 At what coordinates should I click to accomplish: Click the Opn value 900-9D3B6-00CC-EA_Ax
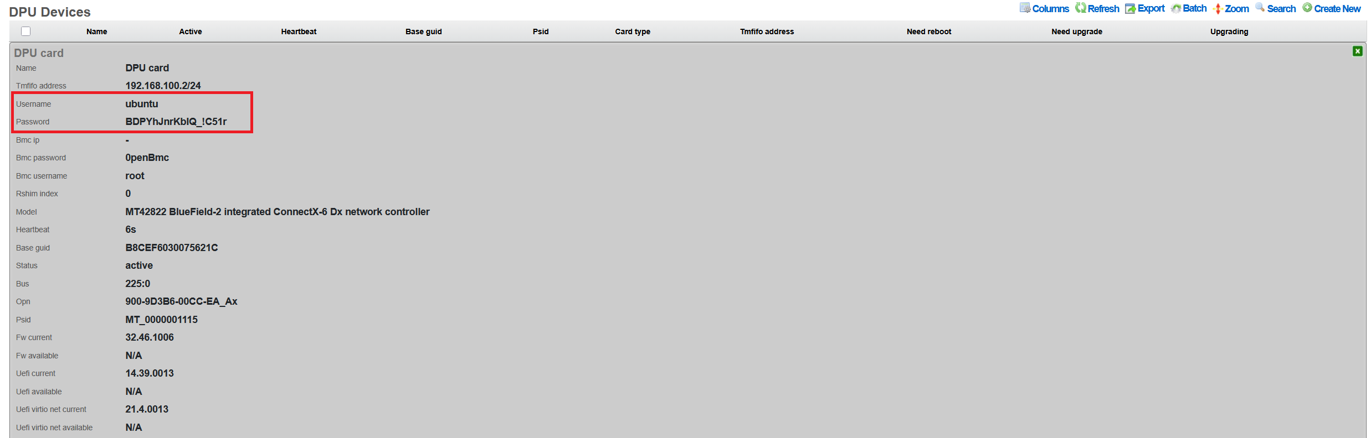click(x=181, y=301)
